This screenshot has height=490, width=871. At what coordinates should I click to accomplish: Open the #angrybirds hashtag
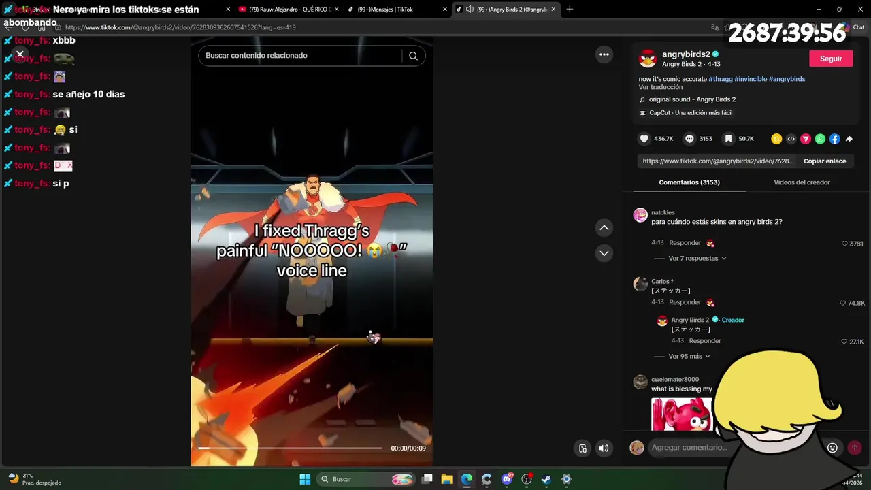(x=787, y=79)
